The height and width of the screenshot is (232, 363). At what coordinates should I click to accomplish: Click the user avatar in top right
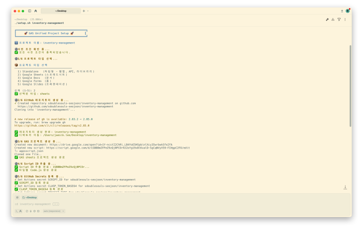[x=348, y=11]
